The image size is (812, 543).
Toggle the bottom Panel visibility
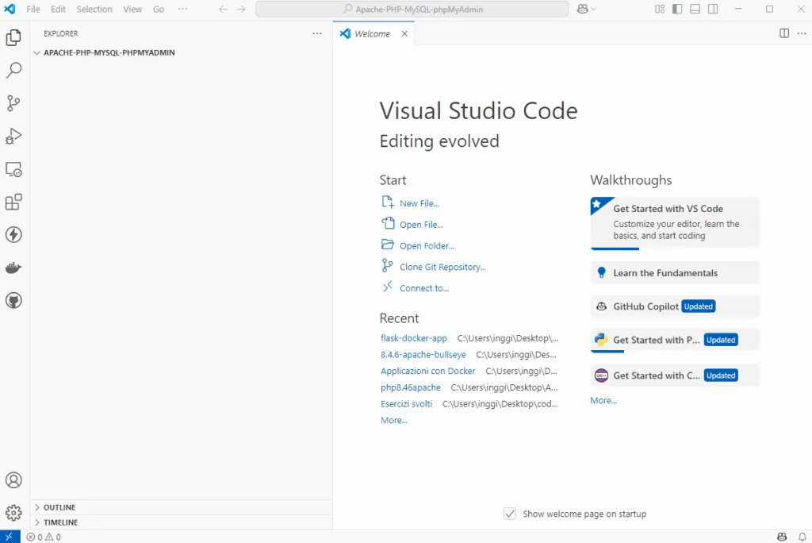click(x=695, y=9)
